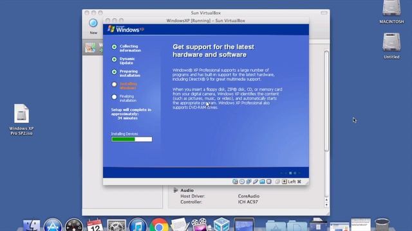Open the Audio section heading in details
The image size is (412, 231).
point(187,191)
